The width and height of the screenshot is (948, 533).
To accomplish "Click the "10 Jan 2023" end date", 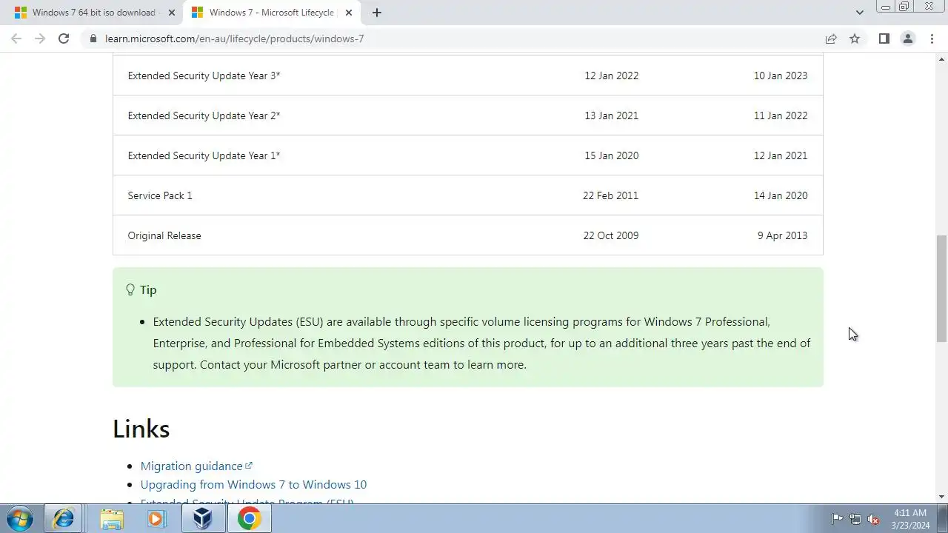I will pos(781,76).
